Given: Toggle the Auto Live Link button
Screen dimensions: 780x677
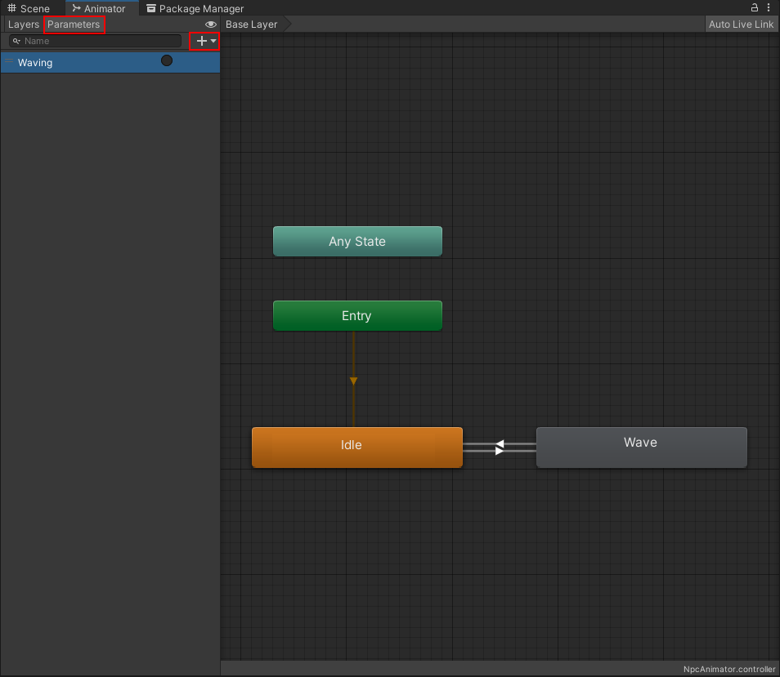Looking at the screenshot, I should point(741,24).
